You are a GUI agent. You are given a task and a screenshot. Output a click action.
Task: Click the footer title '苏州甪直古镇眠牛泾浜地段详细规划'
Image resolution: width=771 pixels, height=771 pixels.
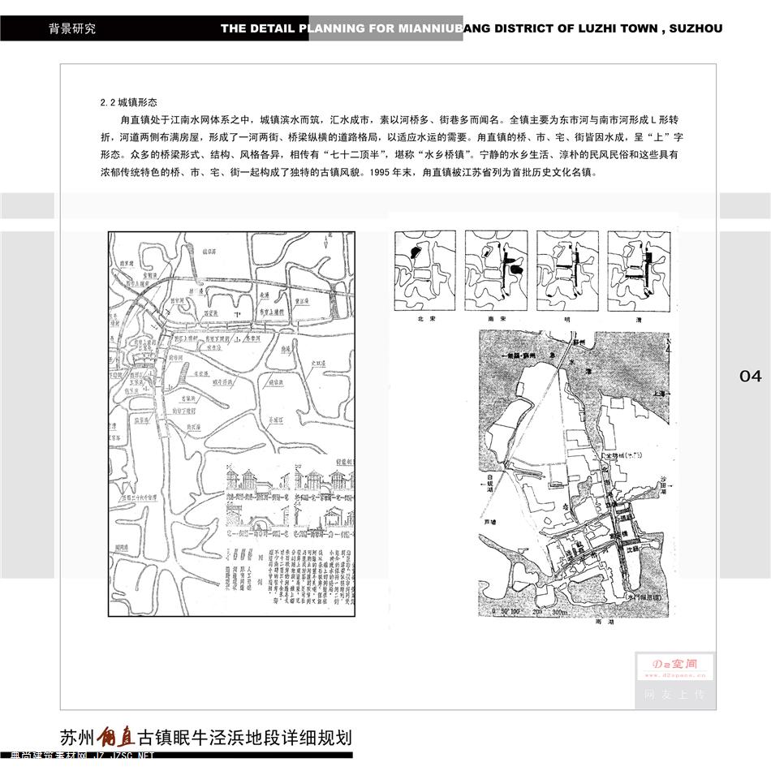206,738
